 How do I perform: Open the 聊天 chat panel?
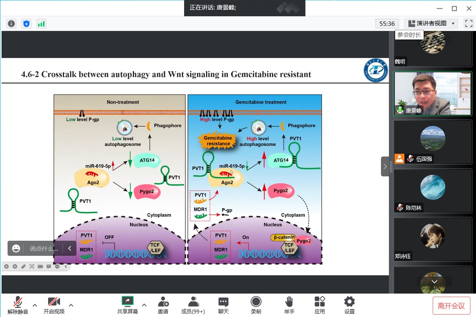(223, 305)
